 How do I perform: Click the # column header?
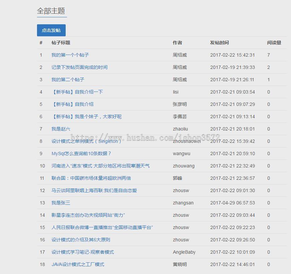(41, 43)
